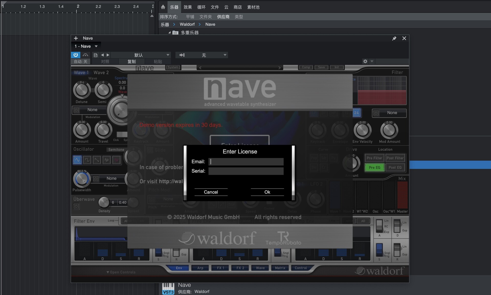Adjust the Pulsewidth knob
The height and width of the screenshot is (295, 491).
point(82,179)
